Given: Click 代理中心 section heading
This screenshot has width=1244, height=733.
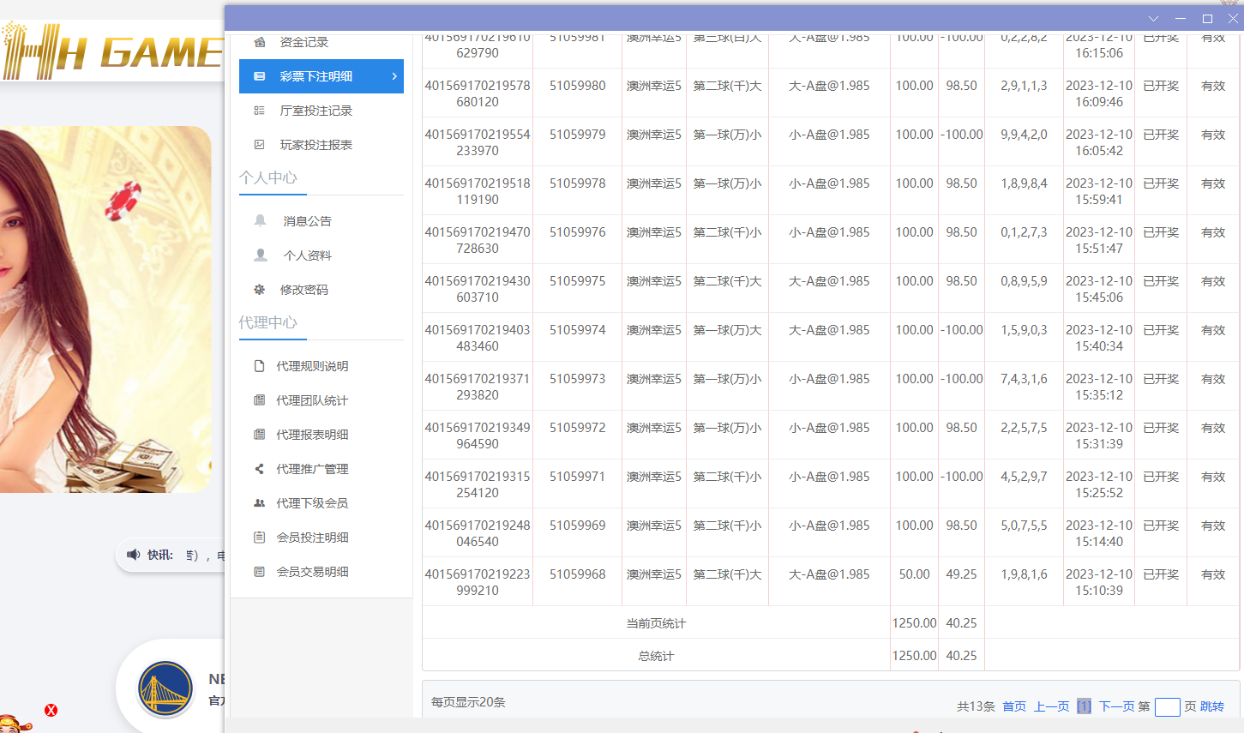Looking at the screenshot, I should (x=267, y=322).
